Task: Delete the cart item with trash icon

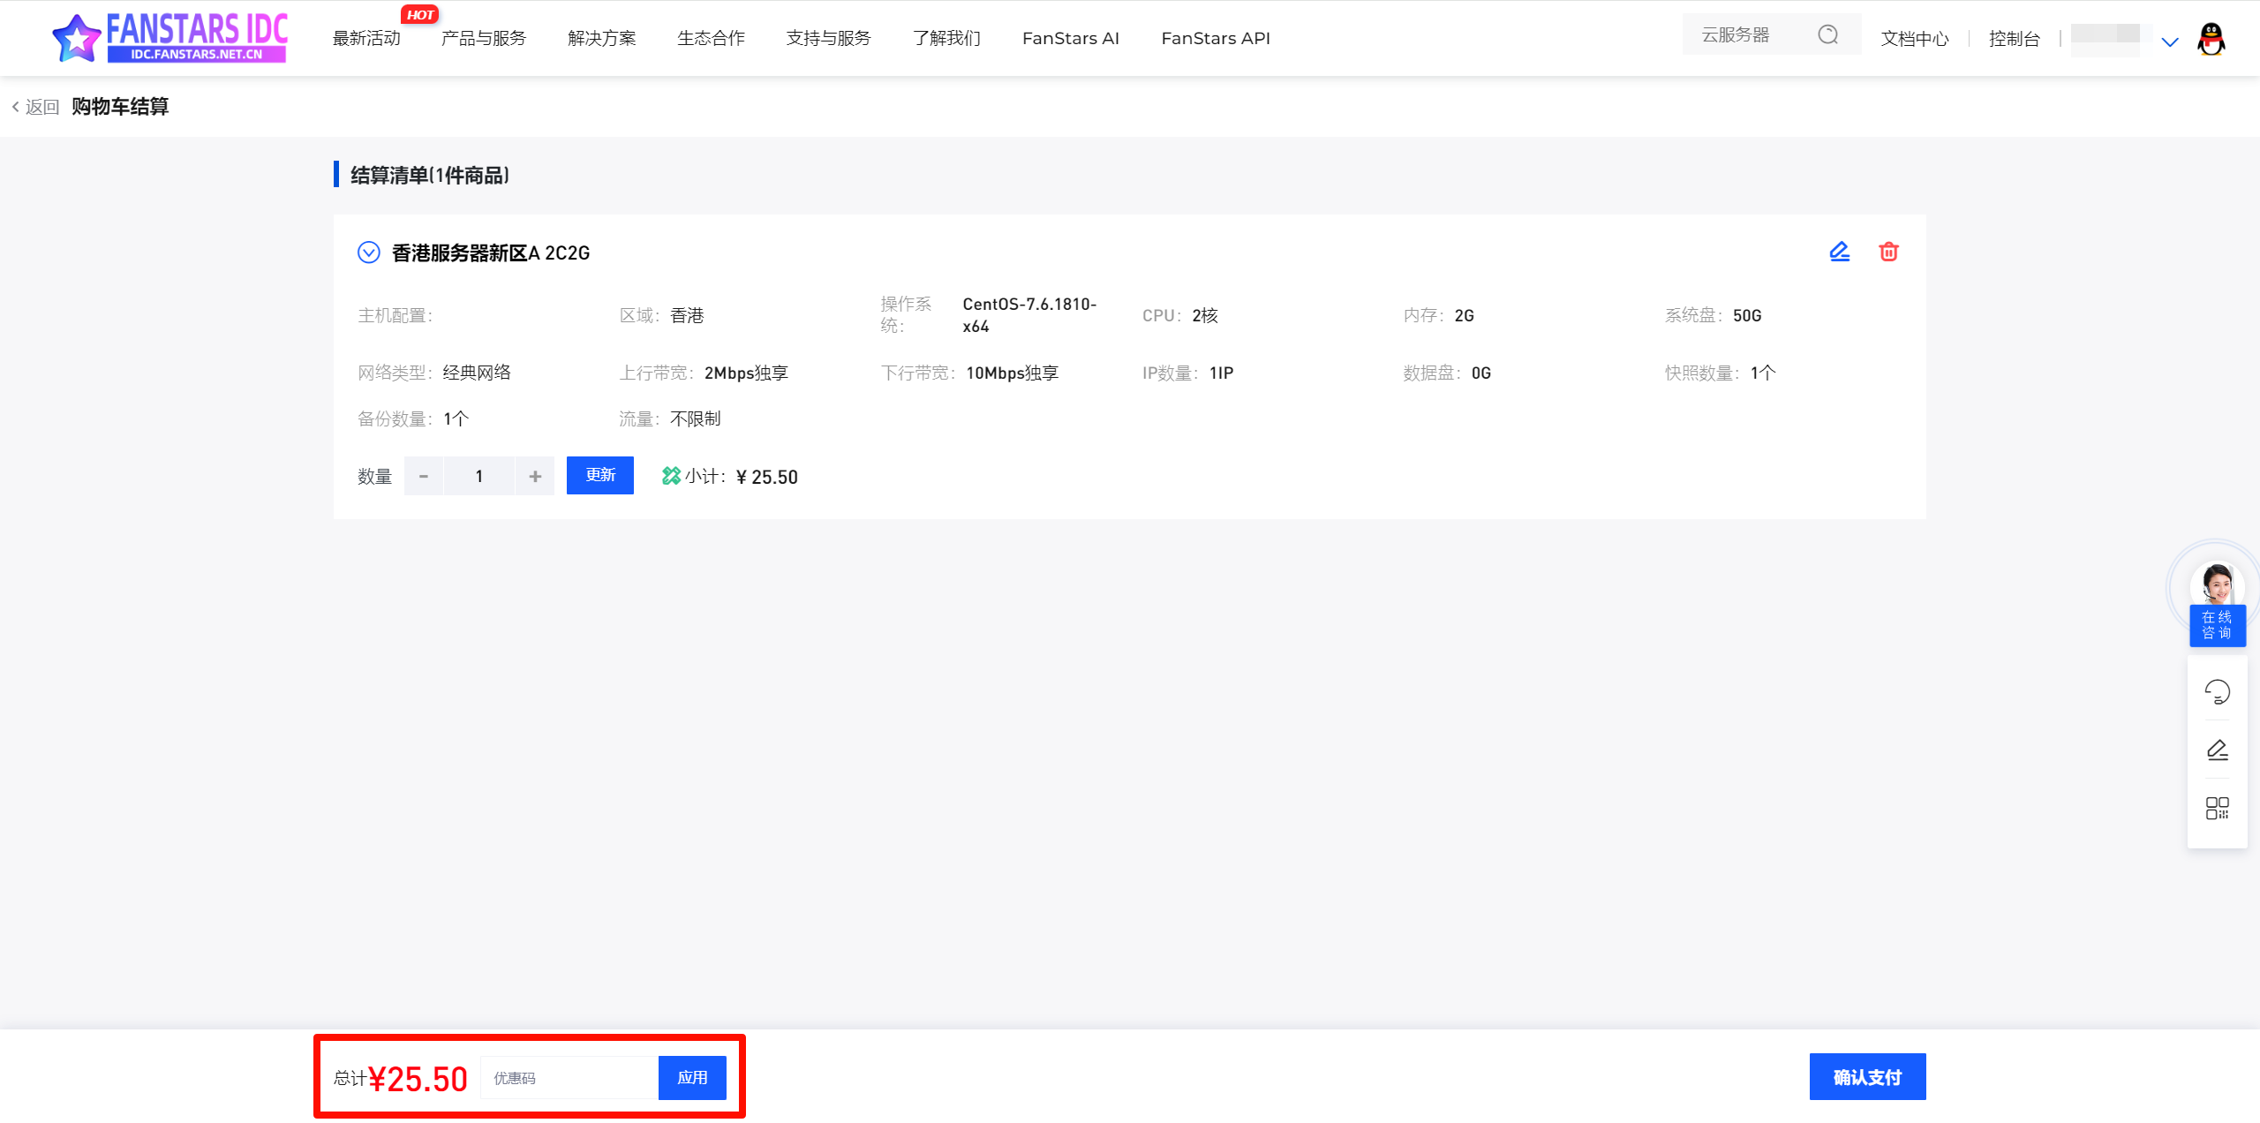Action: click(1888, 252)
